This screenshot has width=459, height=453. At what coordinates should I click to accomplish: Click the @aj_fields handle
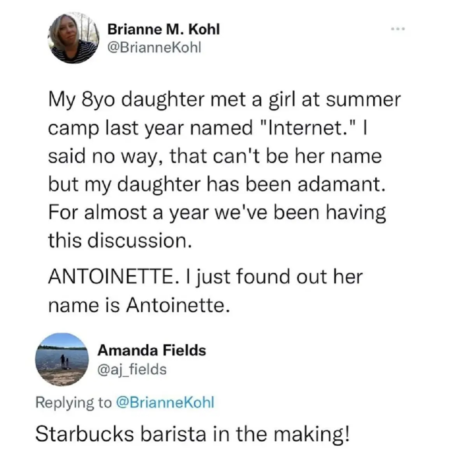click(x=132, y=369)
